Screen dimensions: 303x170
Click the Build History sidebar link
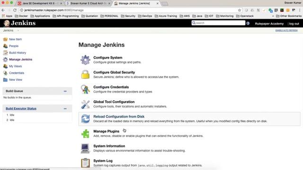[18, 53]
